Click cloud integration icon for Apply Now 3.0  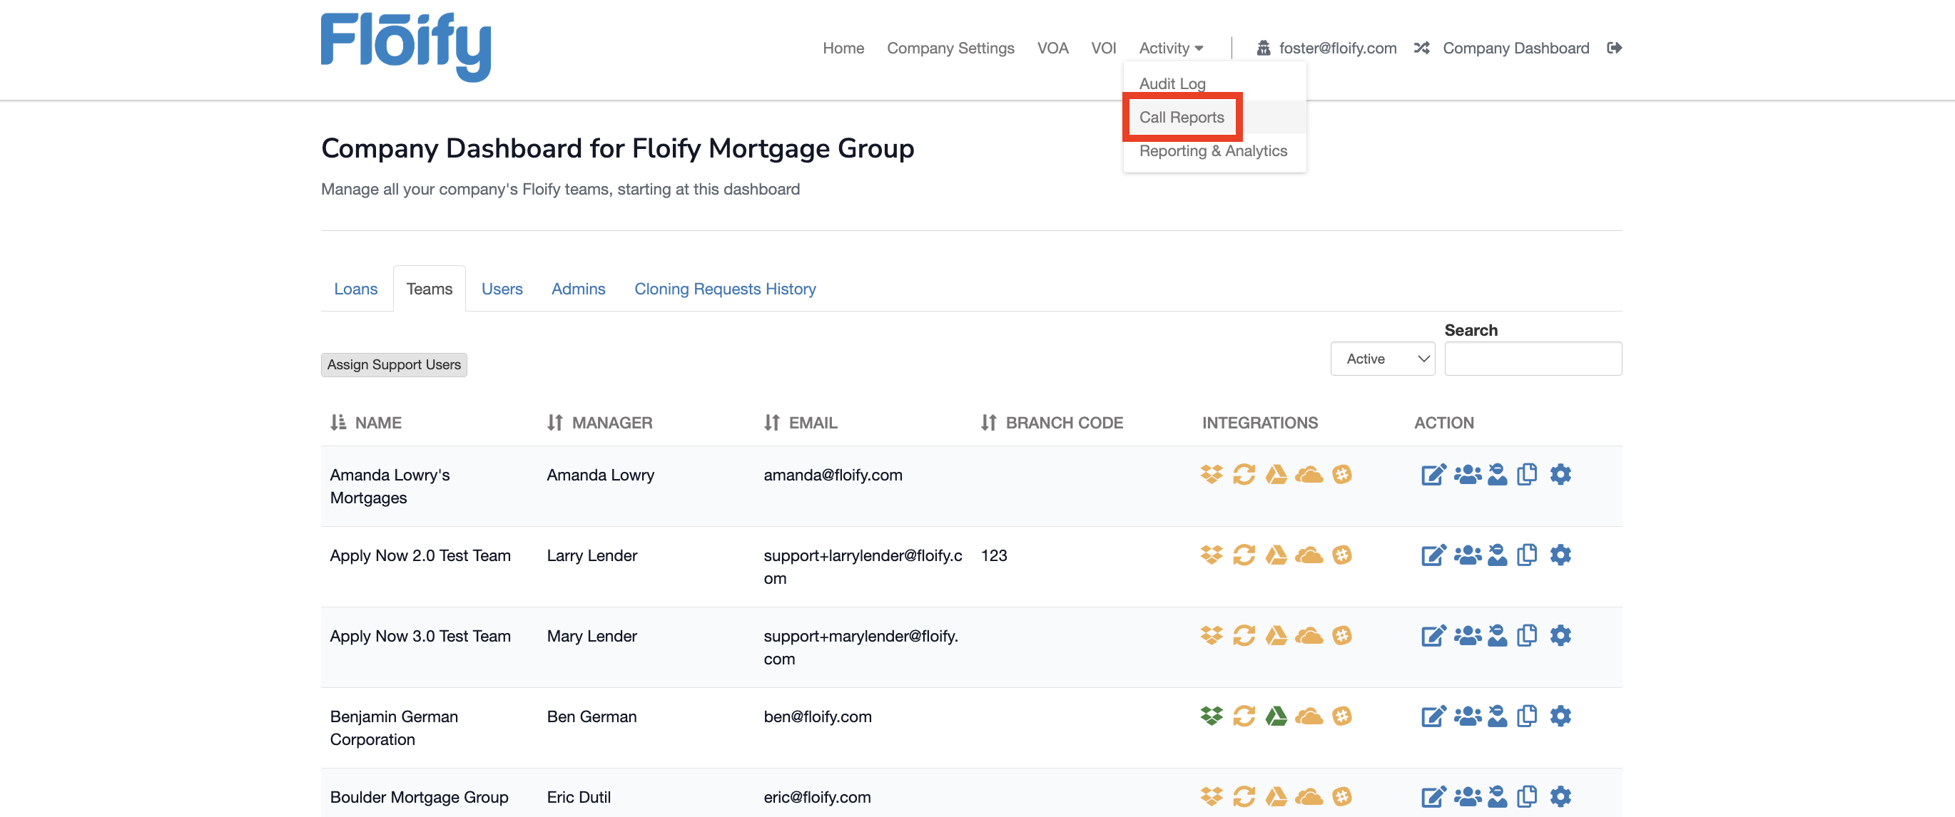coord(1309,636)
